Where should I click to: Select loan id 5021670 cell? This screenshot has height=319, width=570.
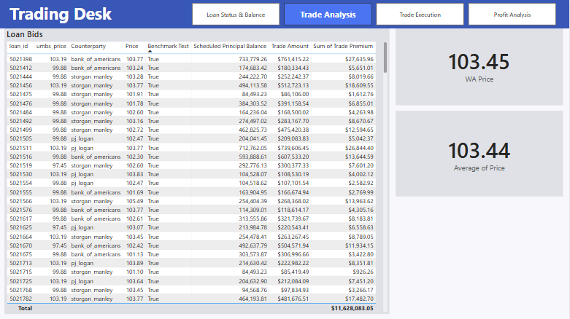[x=20, y=245]
